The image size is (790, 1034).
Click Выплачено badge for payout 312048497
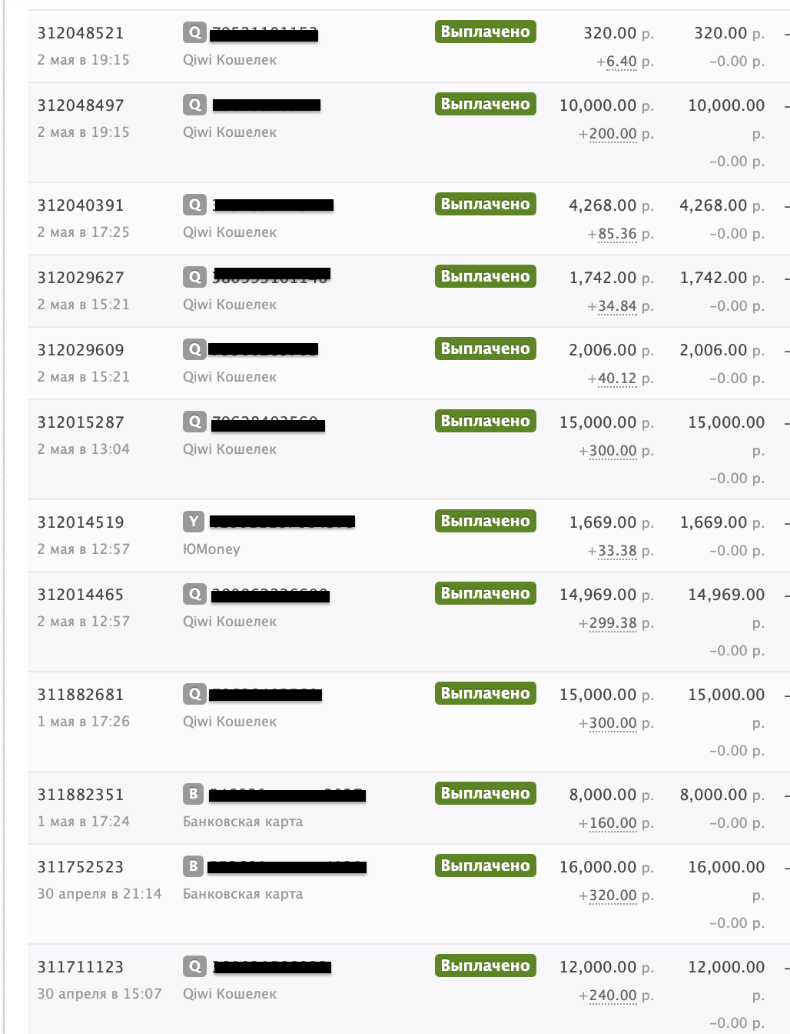tap(485, 104)
